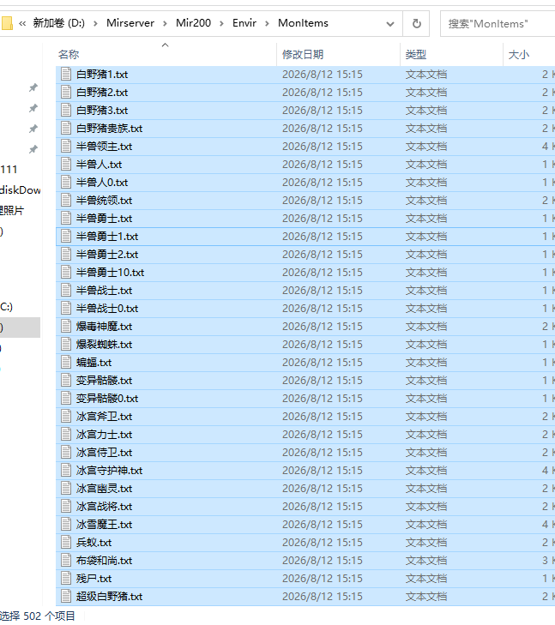Click file icon of 半兽领主.txt
555x625 pixels.
click(x=66, y=147)
